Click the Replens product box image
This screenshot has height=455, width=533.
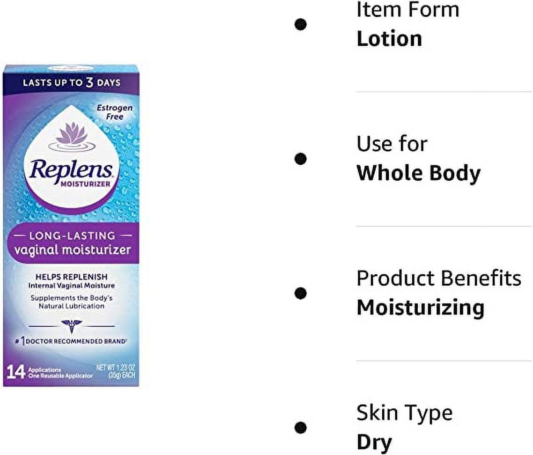(71, 225)
